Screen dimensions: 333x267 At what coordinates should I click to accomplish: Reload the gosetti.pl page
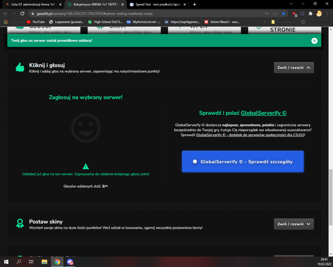(x=22, y=14)
